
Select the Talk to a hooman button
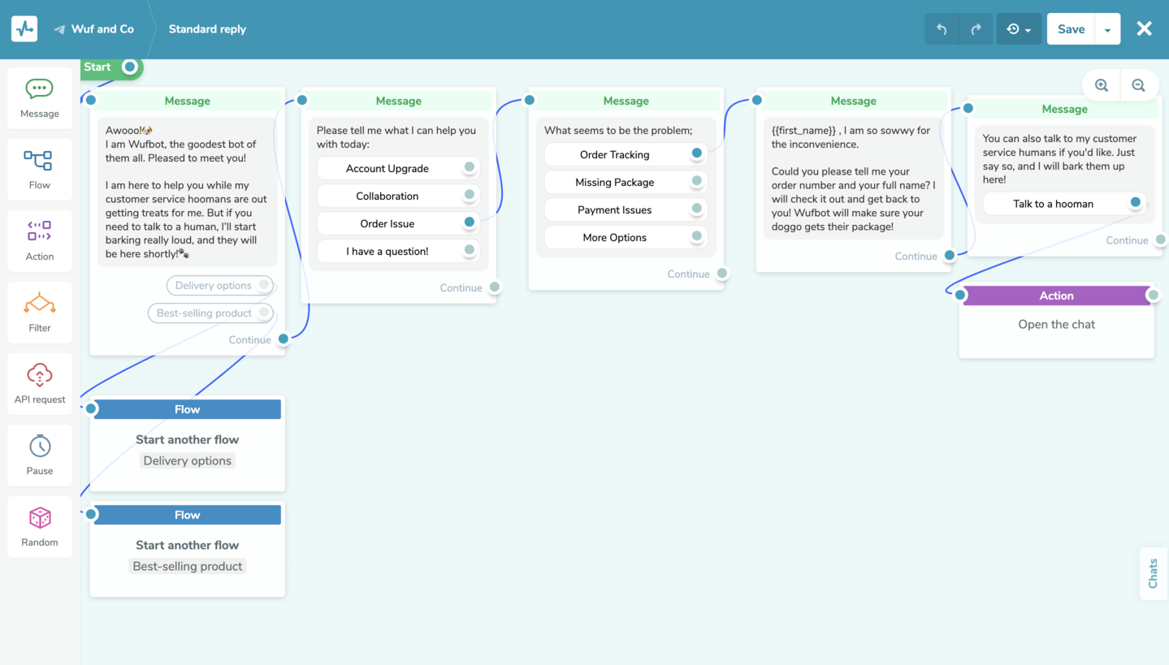pyautogui.click(x=1053, y=204)
